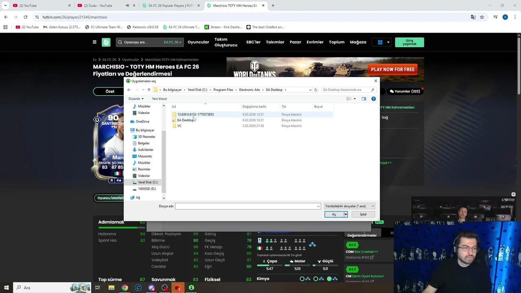
Task: Open the Yürütülebilir dosyalar file type dropdown
Action: [349, 206]
